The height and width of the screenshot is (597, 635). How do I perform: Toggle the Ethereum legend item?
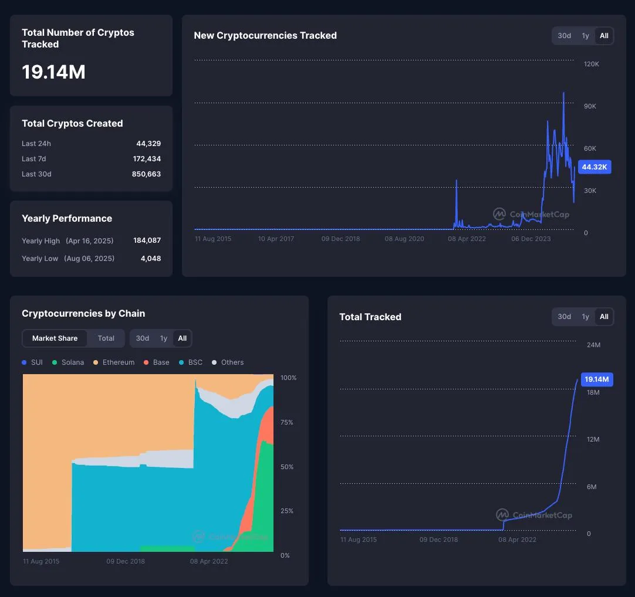point(114,362)
